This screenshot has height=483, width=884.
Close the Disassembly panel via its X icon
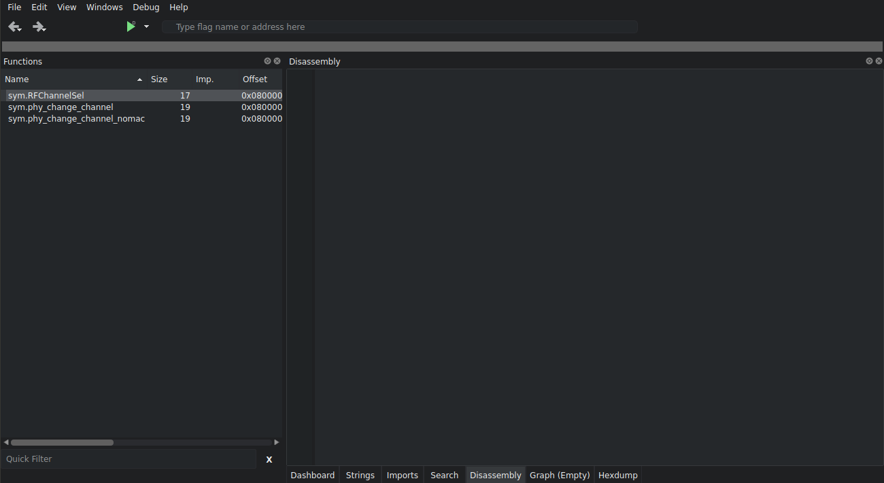coord(879,60)
